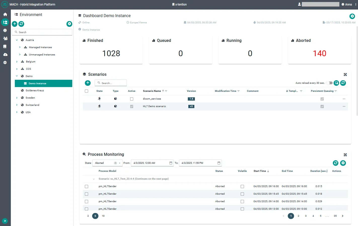Maximize the Scenarios panel
The height and width of the screenshot is (226, 358).
tap(345, 74)
